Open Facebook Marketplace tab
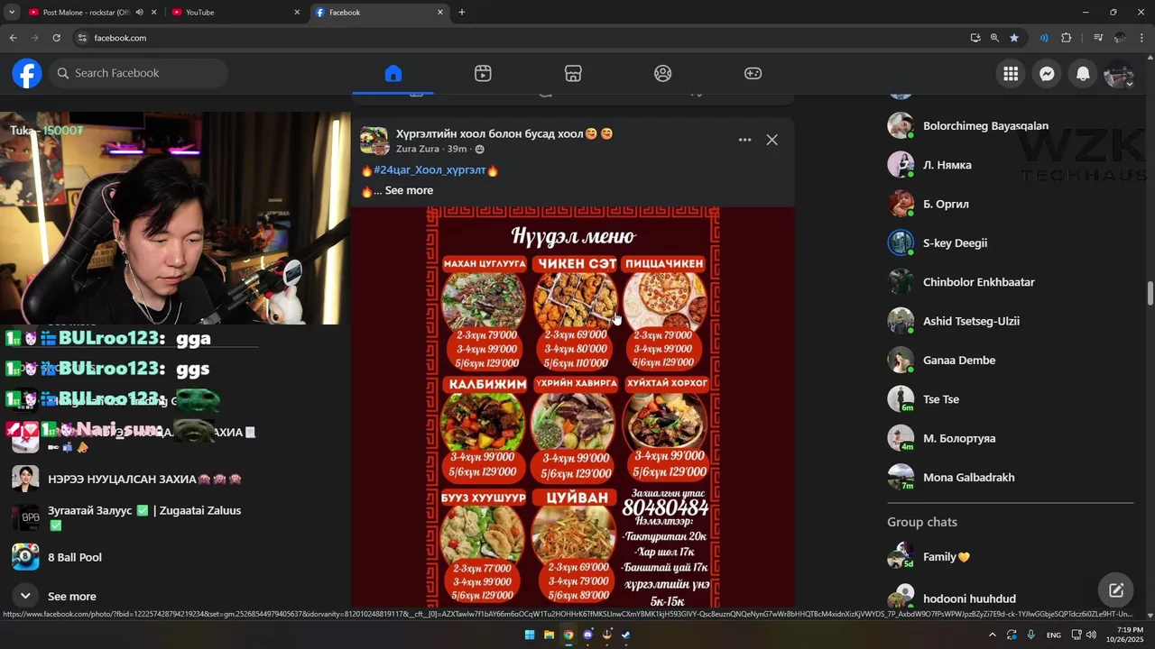Viewport: 1155px width, 649px height. click(573, 73)
